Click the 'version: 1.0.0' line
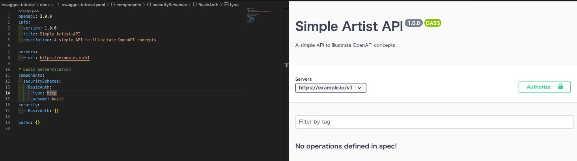The height and width of the screenshot is (161, 577). [x=40, y=28]
